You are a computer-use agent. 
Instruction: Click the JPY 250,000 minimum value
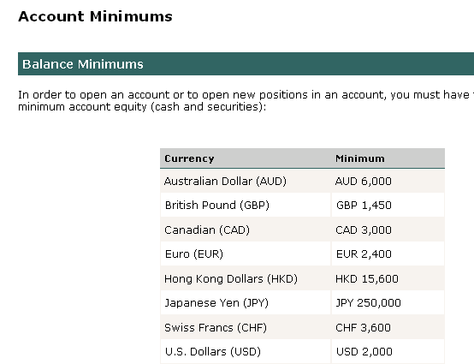point(368,303)
